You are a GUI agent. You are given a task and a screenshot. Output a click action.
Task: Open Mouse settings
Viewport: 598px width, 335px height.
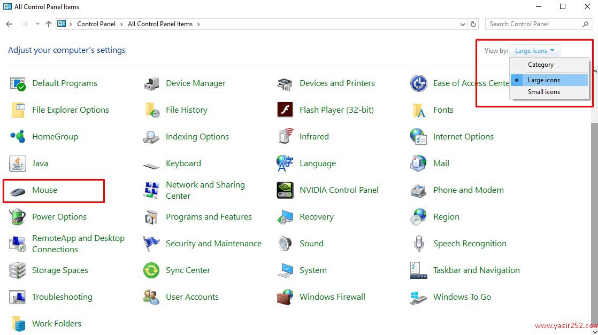tap(45, 190)
